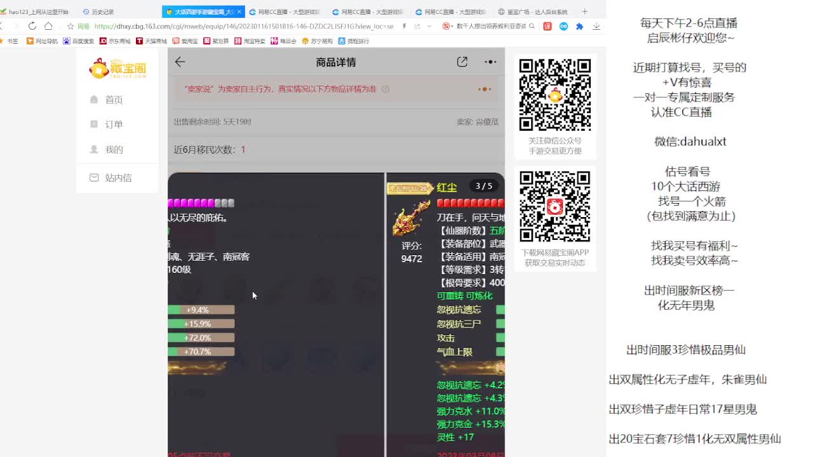Image resolution: width=813 pixels, height=457 pixels.
Task: Click the help question mark after 卖家说 notice
Action: click(x=385, y=89)
